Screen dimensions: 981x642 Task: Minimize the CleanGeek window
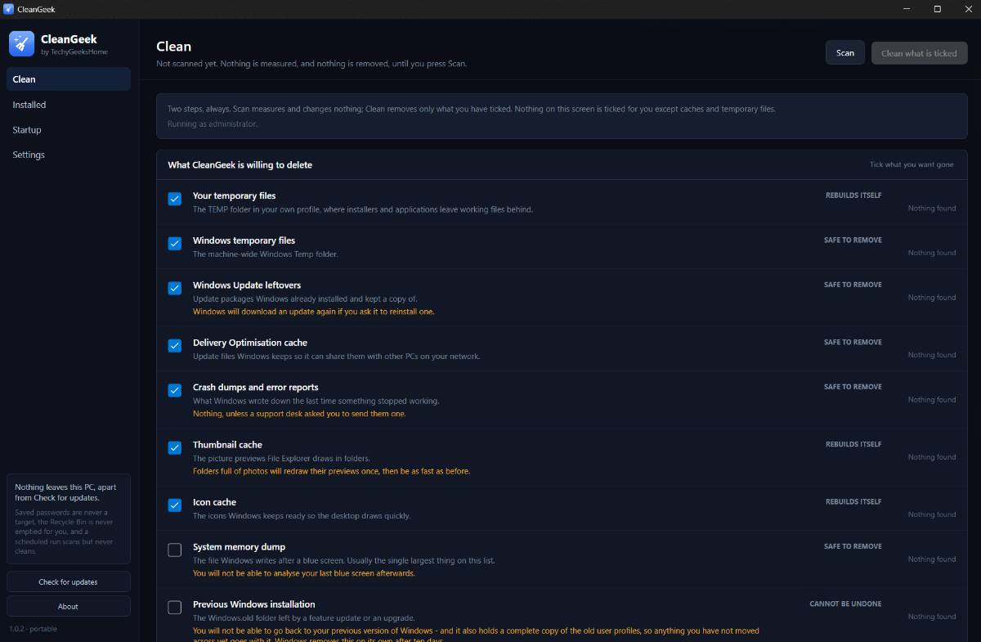907,9
